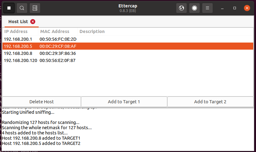The height and width of the screenshot is (152, 256).
Task: Open the Ettercap hamburger menu
Action: (207, 8)
